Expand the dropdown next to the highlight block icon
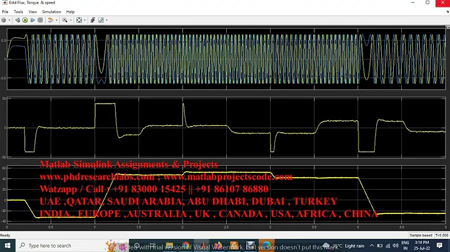Screen dimensions: 450x252 coord(56,20)
